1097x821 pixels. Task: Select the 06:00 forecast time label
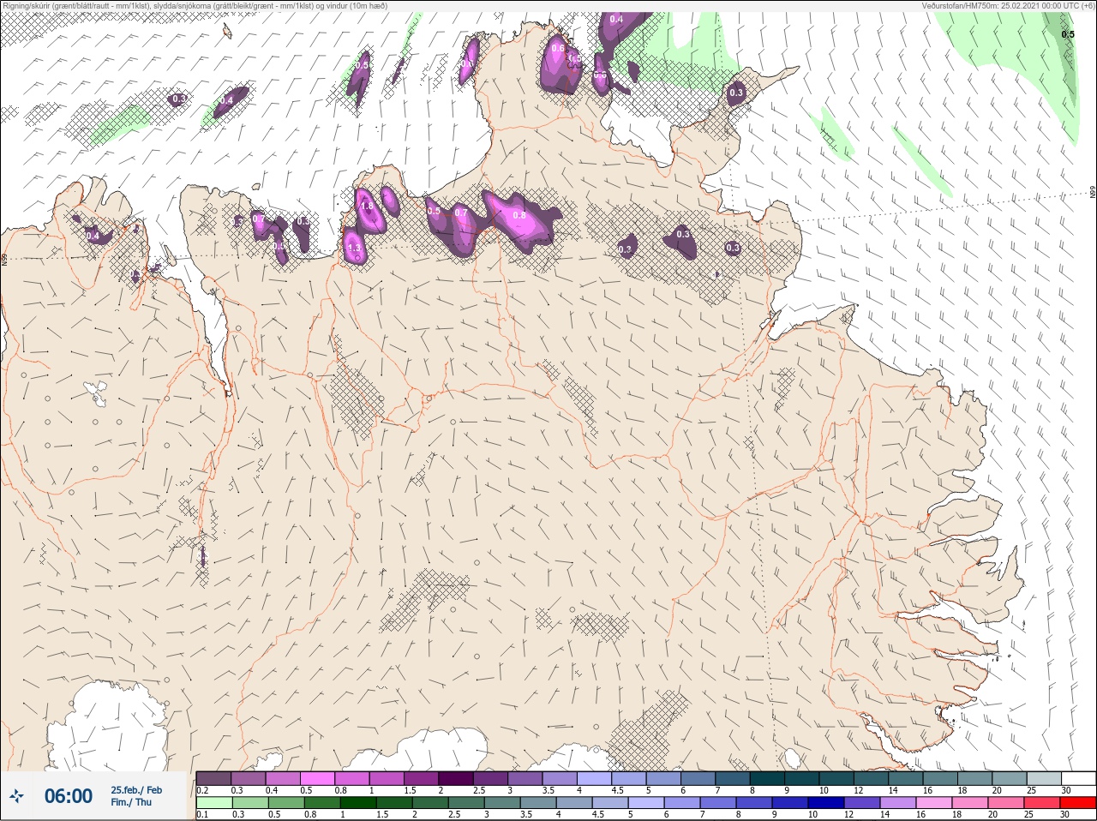[x=69, y=796]
